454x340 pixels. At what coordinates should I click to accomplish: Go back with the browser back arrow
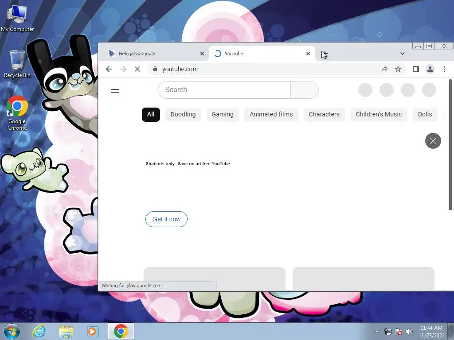pos(109,69)
